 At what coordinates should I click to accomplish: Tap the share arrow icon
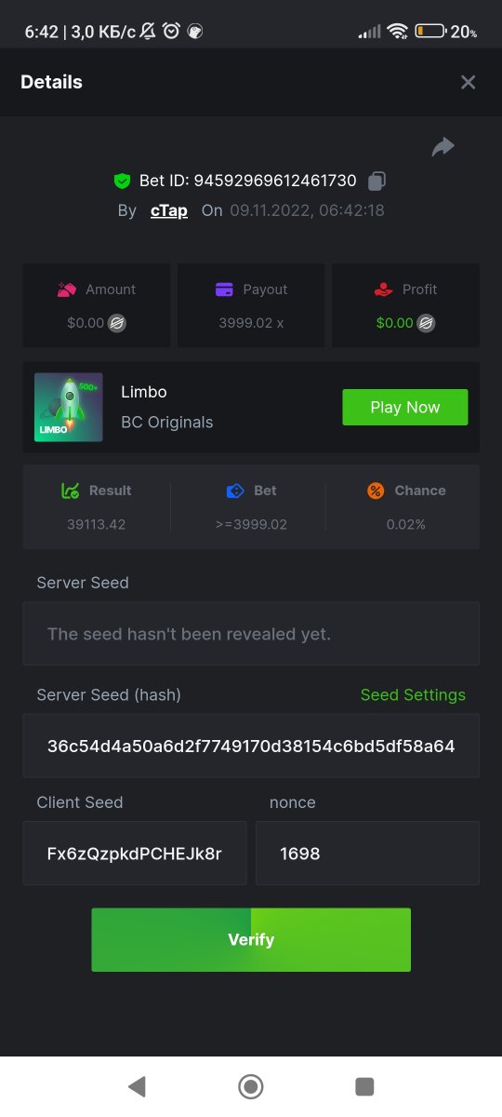[x=443, y=147]
